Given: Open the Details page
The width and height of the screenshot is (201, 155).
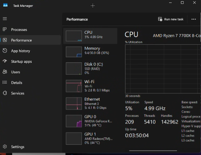Looking at the screenshot, I should point(31,83).
